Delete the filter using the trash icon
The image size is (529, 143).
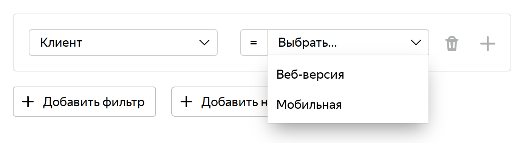452,44
